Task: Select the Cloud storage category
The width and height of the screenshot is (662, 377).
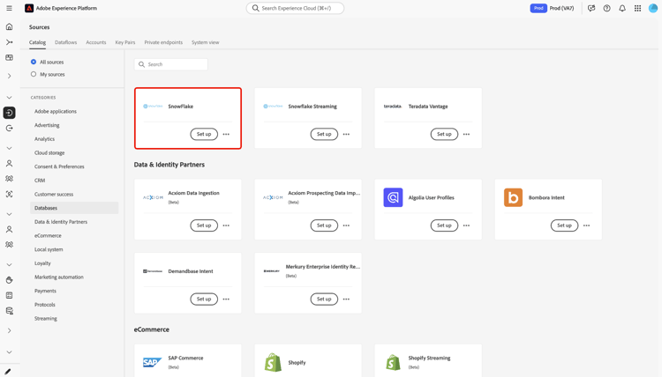Action: coord(49,153)
